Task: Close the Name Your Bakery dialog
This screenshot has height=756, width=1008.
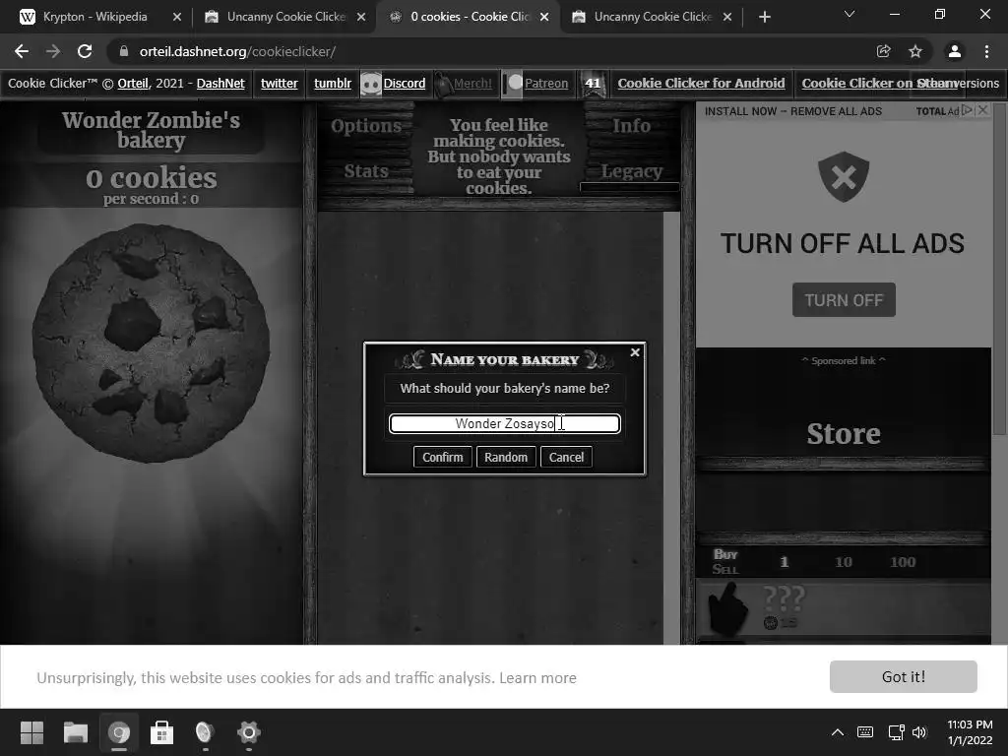Action: (x=635, y=352)
